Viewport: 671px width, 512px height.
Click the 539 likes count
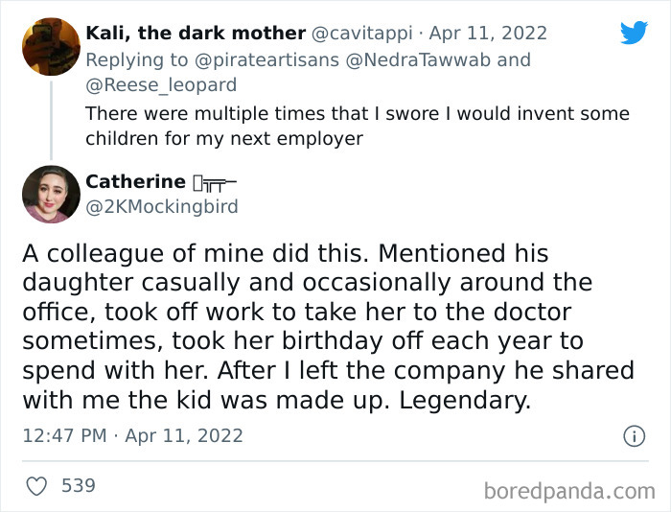point(79,486)
